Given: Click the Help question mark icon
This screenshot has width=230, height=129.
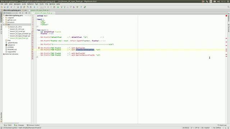Looking at the screenshot, I should tap(81, 7).
